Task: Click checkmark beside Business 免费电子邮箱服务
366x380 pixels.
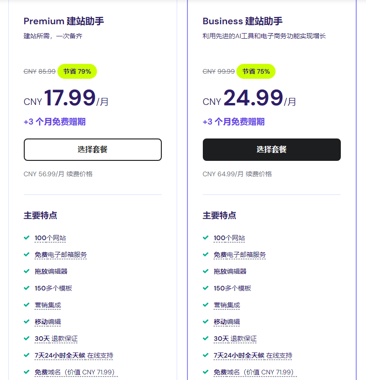Action: (206, 255)
